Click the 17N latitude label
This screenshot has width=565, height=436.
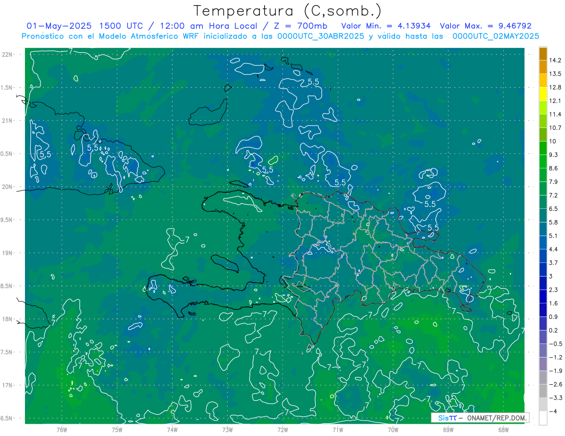coord(7,385)
